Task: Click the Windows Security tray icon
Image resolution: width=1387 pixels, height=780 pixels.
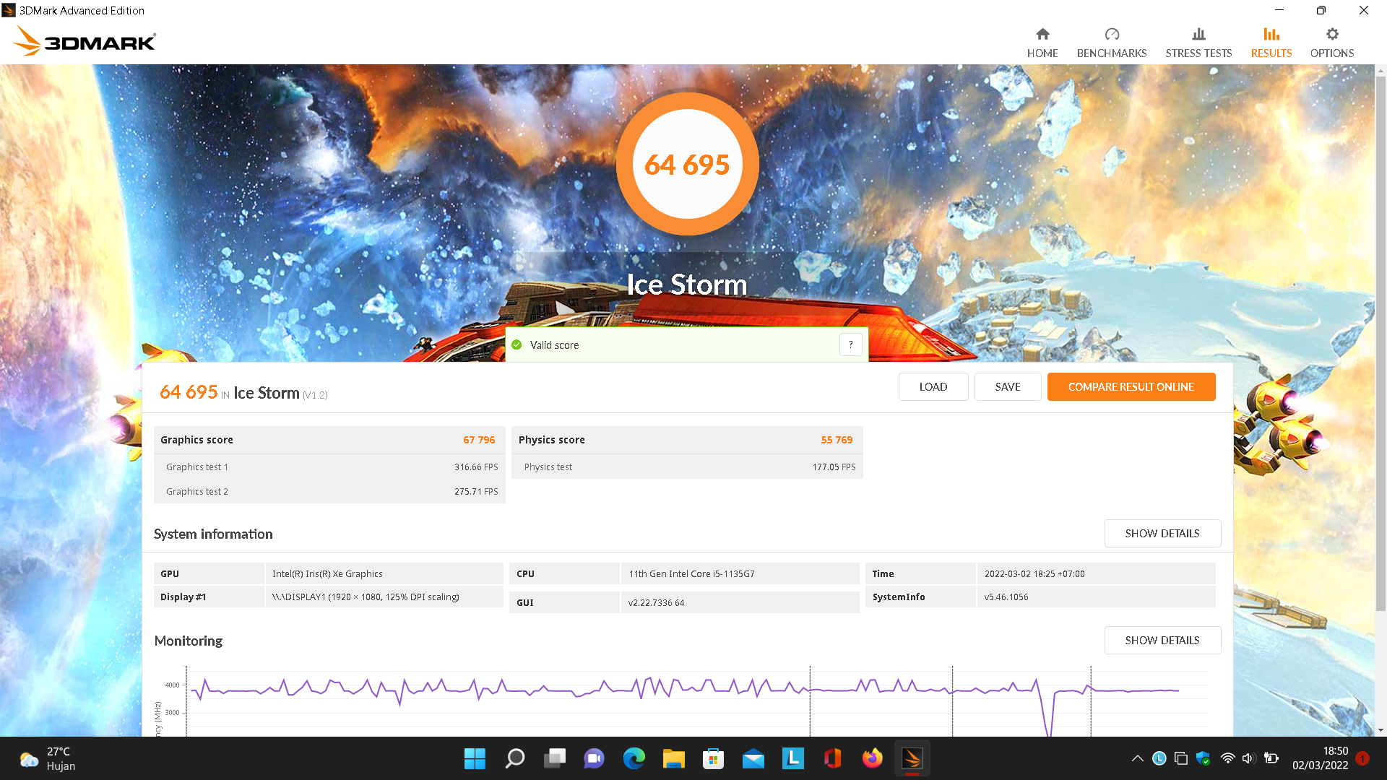Action: tap(1203, 758)
